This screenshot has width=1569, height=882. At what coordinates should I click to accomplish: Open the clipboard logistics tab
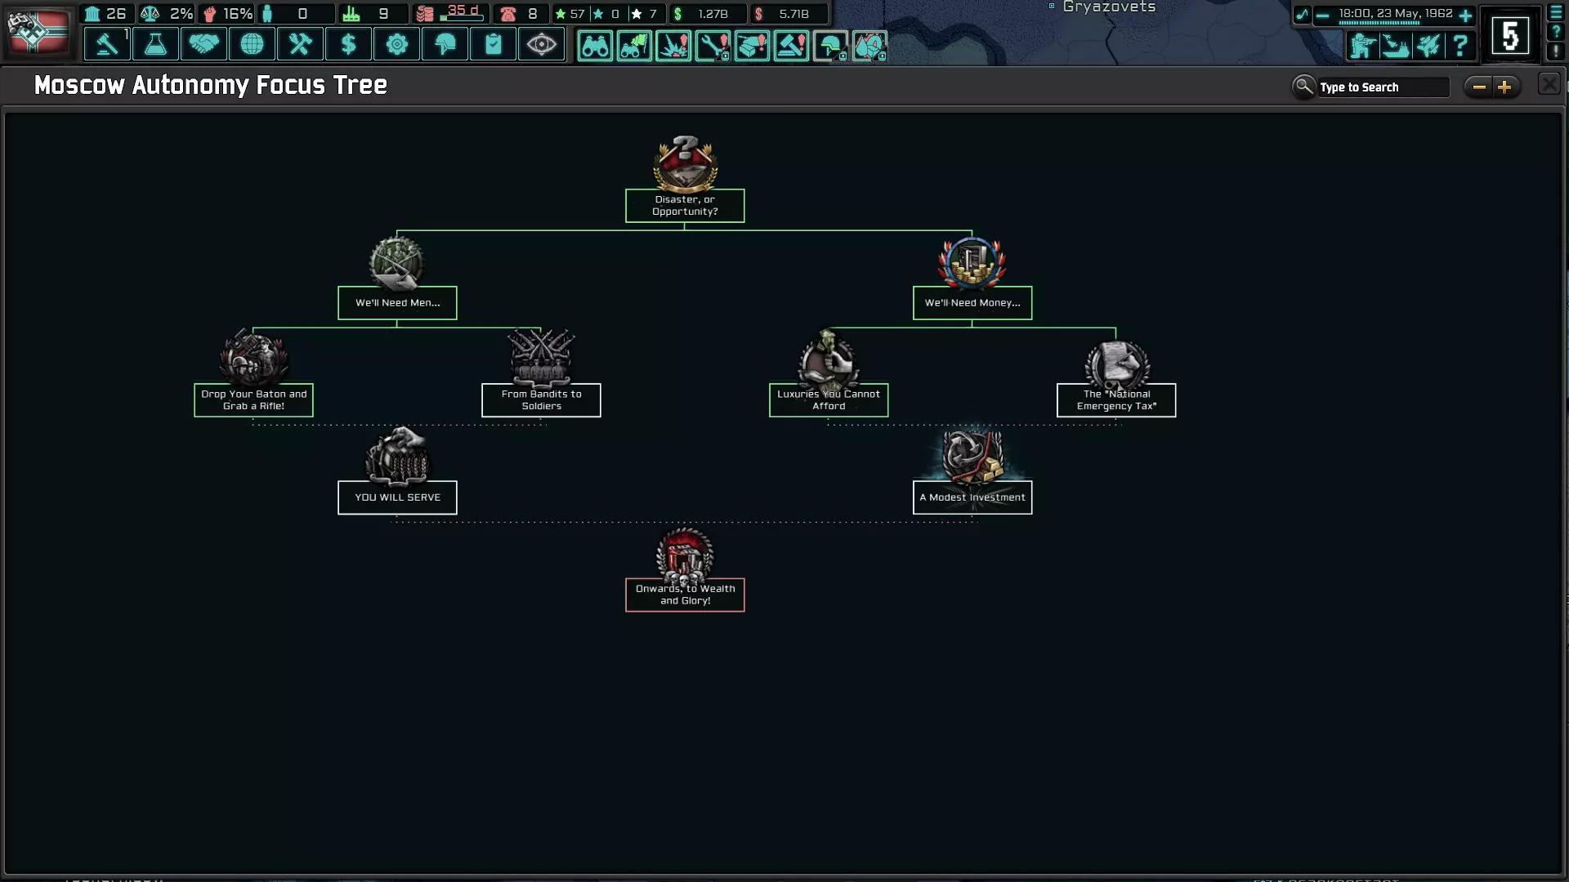pyautogui.click(x=493, y=44)
